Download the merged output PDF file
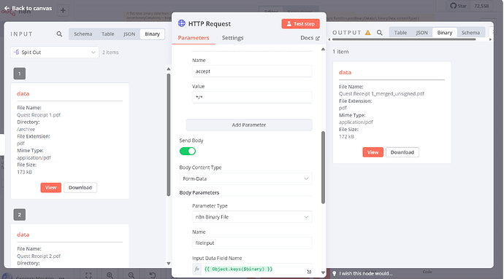Screen dimensions: 504x279 pyautogui.click(x=402, y=152)
